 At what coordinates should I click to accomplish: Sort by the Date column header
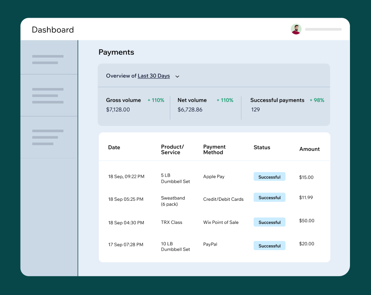point(114,147)
